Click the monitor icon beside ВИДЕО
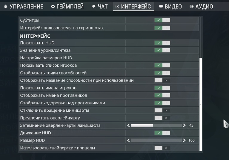 161,7
